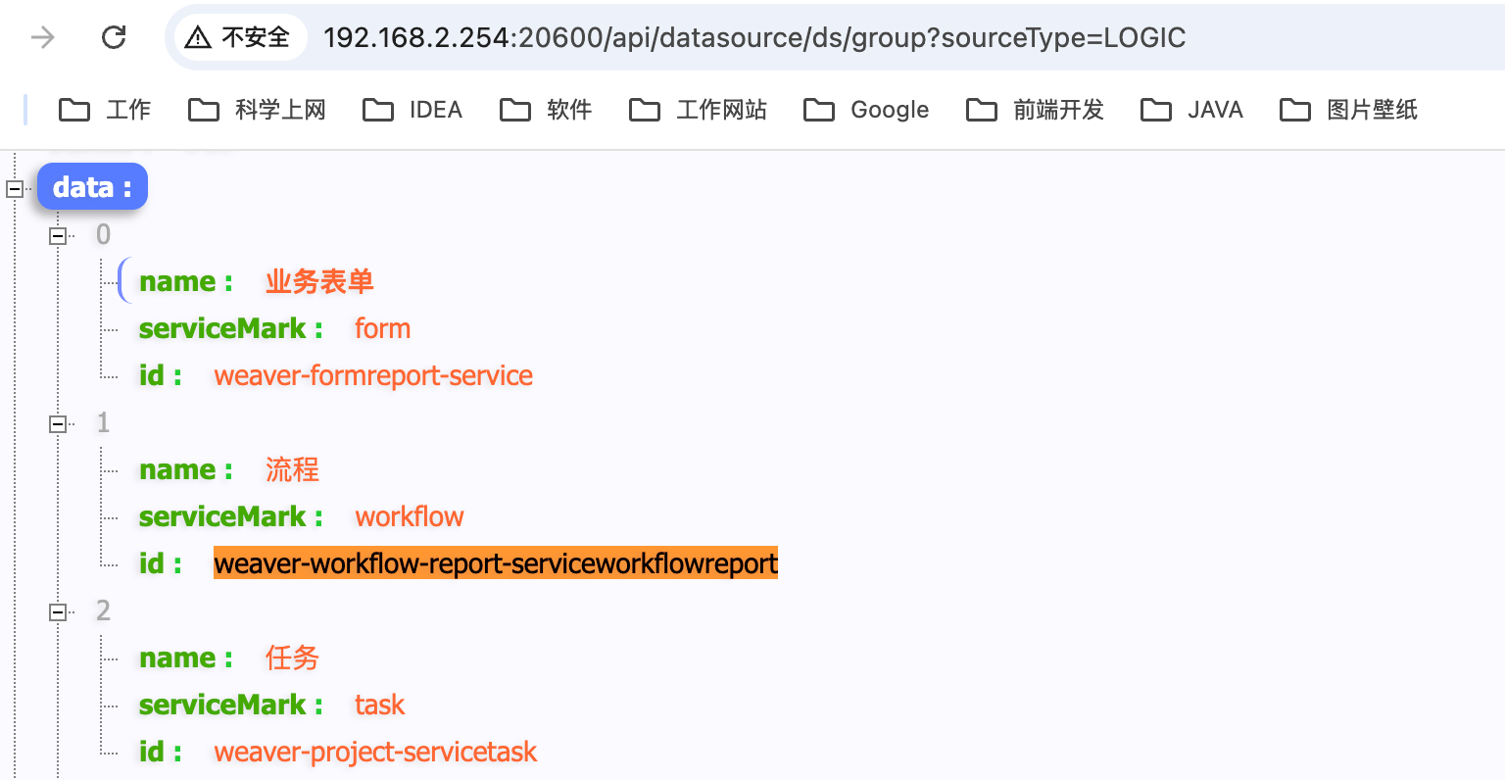The image size is (1505, 780).
Task: Open the 工作网站 bookmark folder
Action: 698,110
